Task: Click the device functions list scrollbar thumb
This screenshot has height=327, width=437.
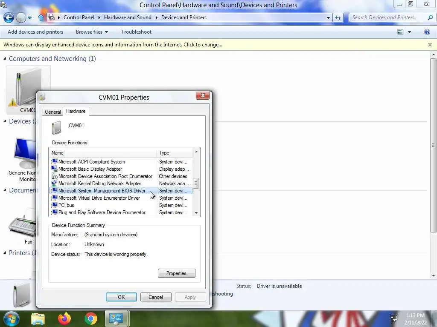Action: click(x=196, y=183)
